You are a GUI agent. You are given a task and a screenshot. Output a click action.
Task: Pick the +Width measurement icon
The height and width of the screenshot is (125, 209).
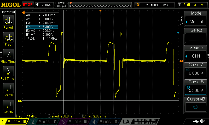click(x=8, y=89)
